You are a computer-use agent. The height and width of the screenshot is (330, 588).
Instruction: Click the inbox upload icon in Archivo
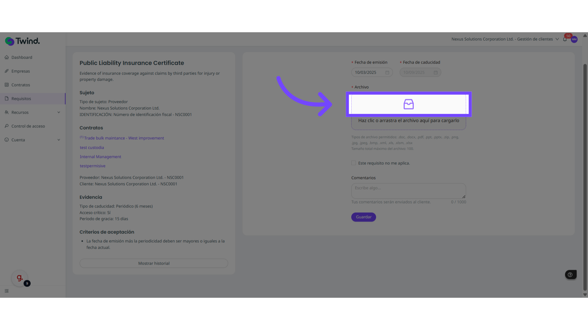tap(409, 104)
